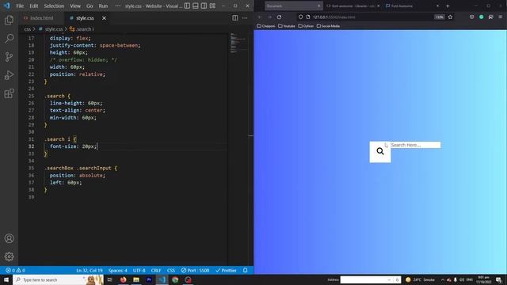Open Customize Layout icon in title bar
507x285 pixels.
click(212, 6)
